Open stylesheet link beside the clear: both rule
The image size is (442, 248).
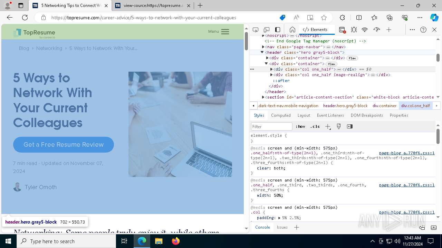pos(407,153)
